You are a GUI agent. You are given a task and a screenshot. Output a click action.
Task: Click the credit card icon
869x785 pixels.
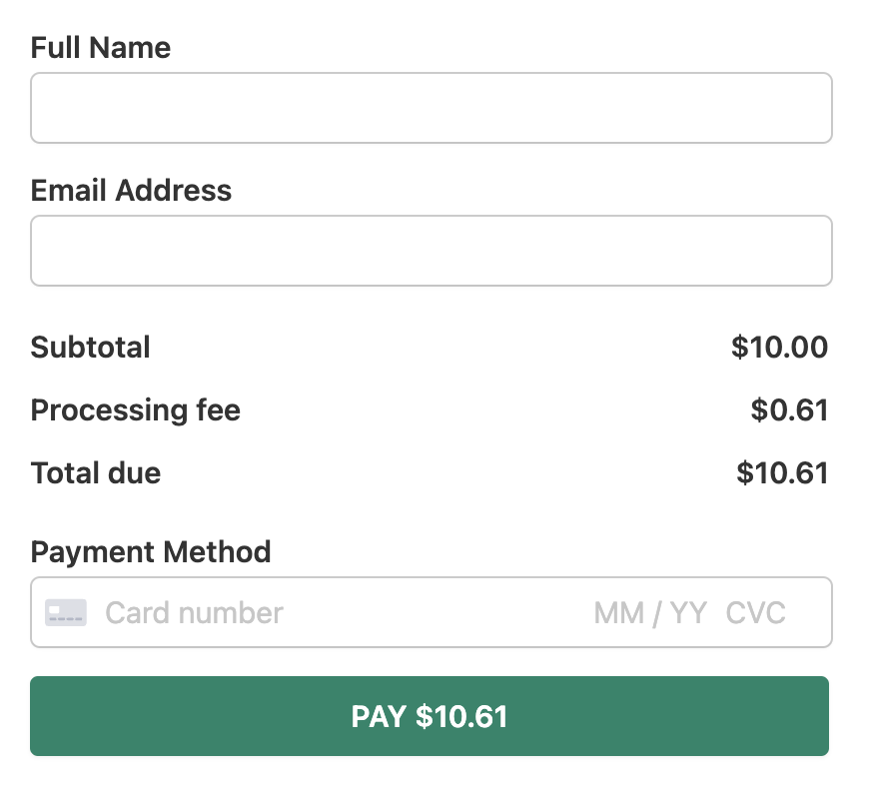click(66, 612)
